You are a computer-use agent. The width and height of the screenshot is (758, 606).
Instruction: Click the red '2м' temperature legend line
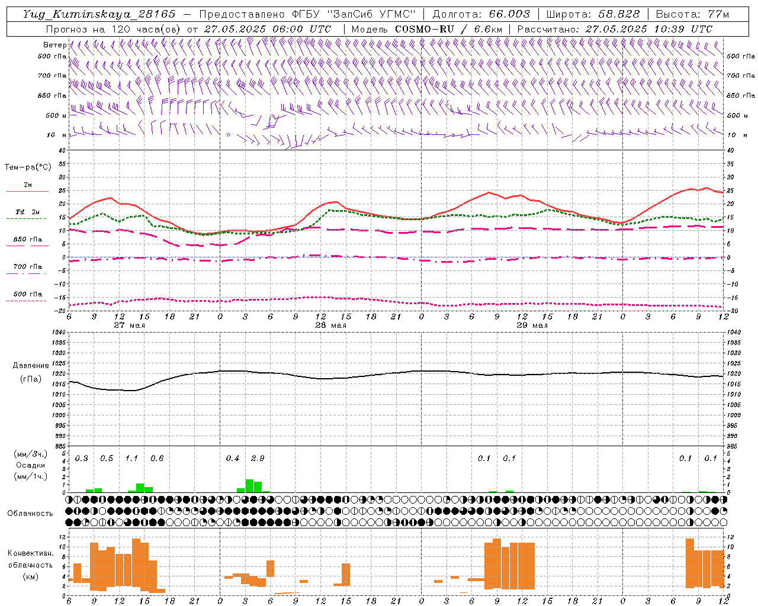pyautogui.click(x=28, y=192)
